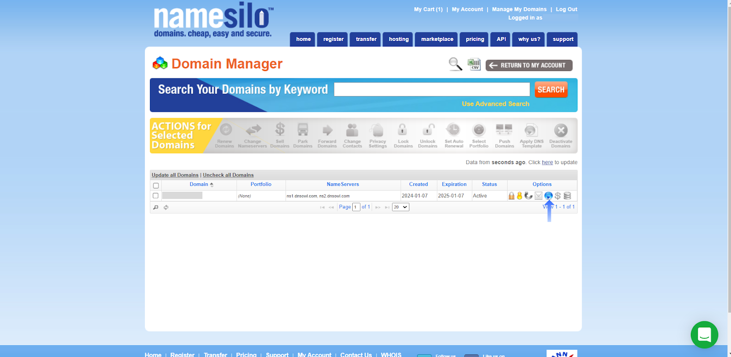Image resolution: width=731 pixels, height=357 pixels.
Task: Click the Renew Domains action icon
Action: tap(225, 130)
